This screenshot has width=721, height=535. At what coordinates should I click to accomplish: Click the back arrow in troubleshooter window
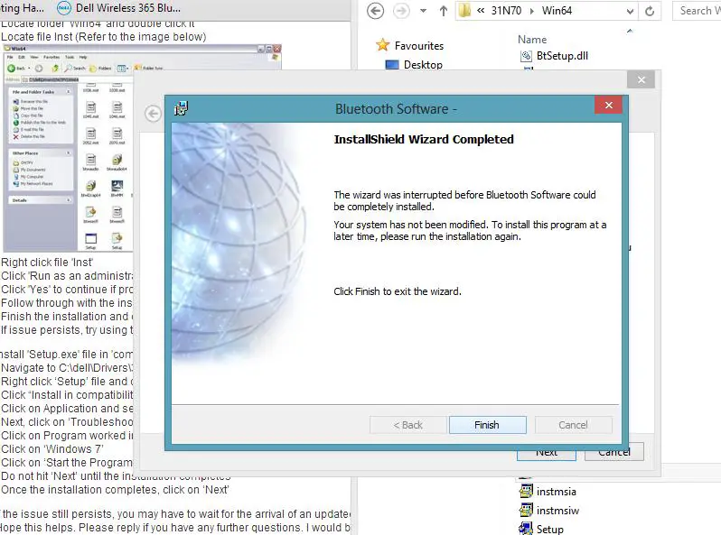pos(153,114)
